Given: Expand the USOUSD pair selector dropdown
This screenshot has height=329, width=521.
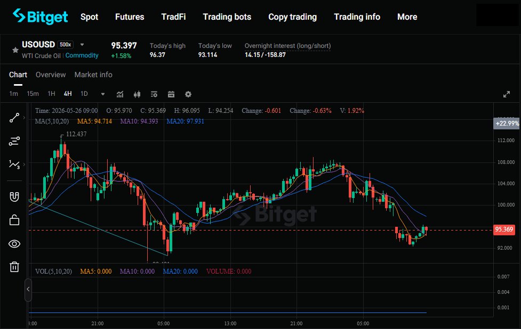Looking at the screenshot, I should point(82,45).
